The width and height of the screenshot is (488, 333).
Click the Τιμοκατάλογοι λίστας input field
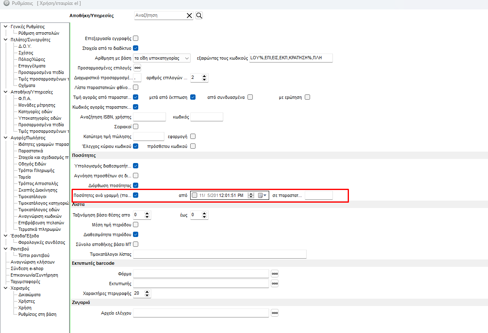pyautogui.click(x=220, y=254)
